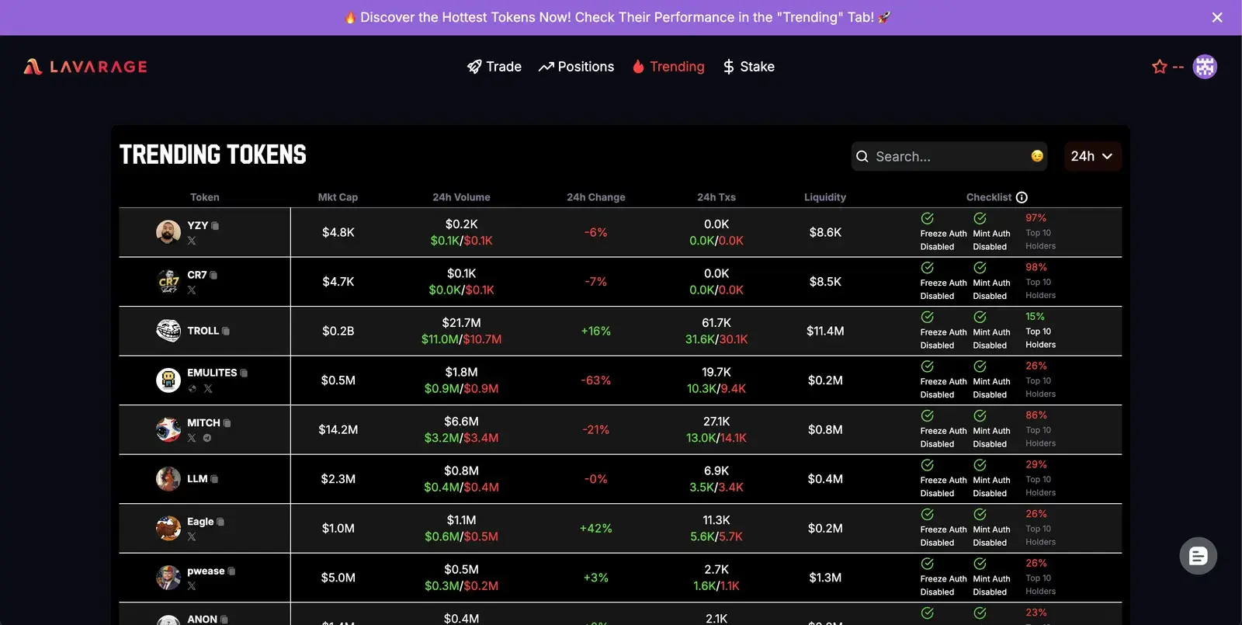Viewport: 1242px width, 625px height.
Task: Go to the Lavarage logo home
Action: 85,67
